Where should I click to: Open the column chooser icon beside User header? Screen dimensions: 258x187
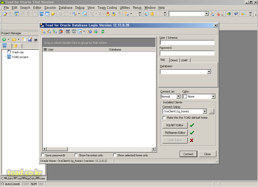pos(45,50)
